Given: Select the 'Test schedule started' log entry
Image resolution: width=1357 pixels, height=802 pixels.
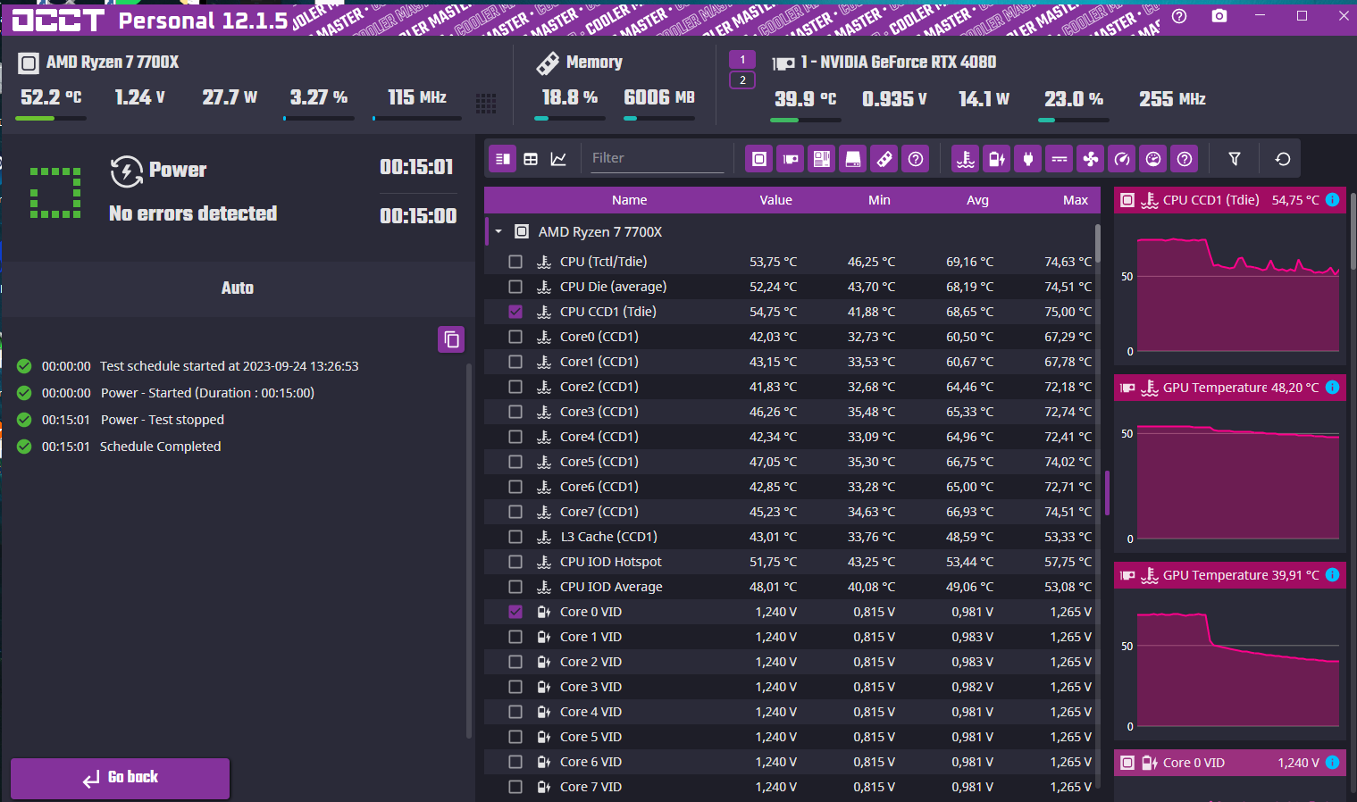Looking at the screenshot, I should click(x=229, y=366).
